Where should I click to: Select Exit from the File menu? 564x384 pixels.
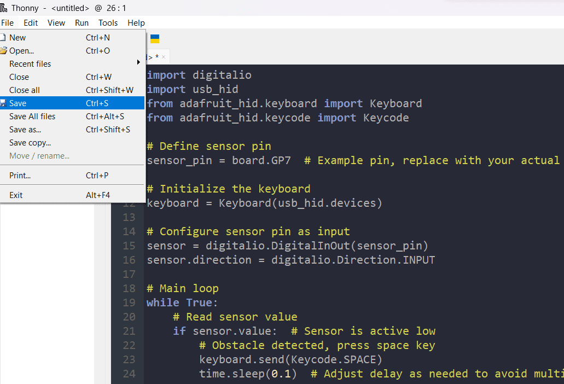click(x=15, y=195)
